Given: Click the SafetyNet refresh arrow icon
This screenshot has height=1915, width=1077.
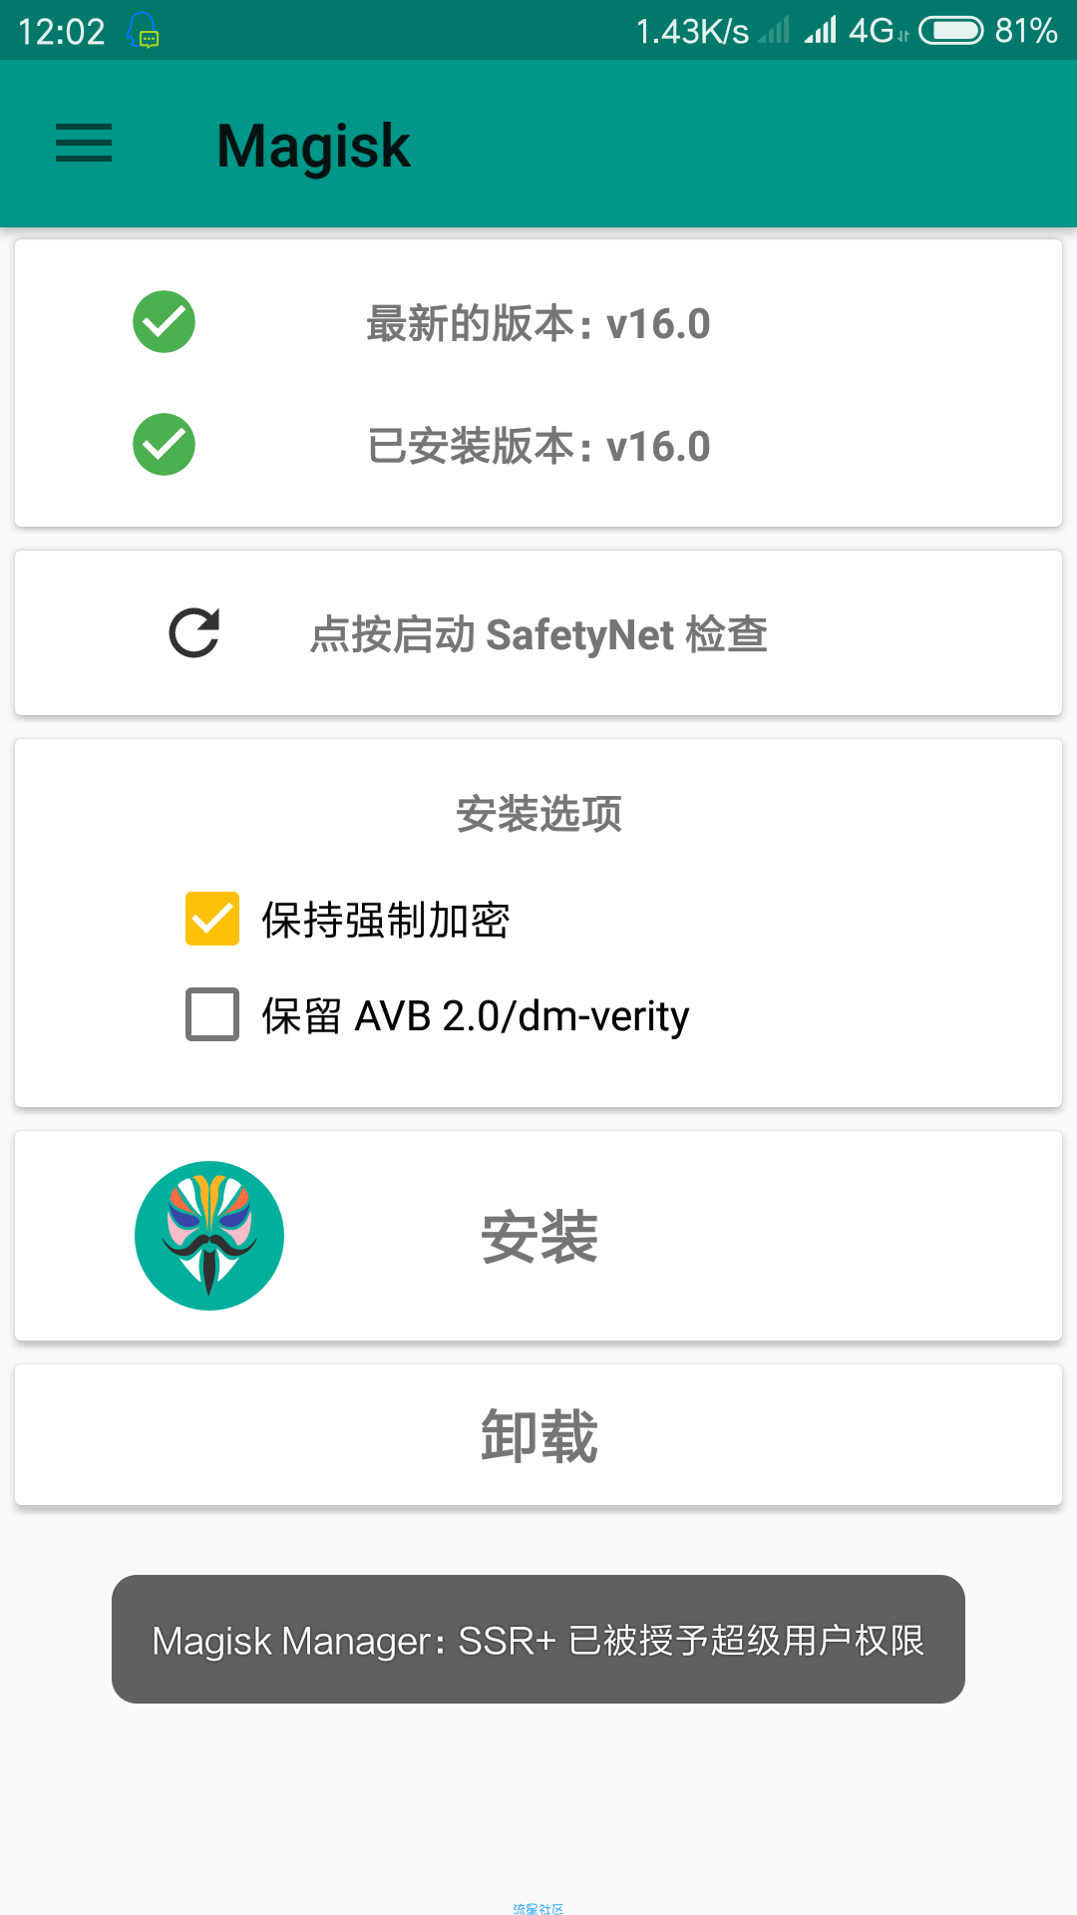Looking at the screenshot, I should (x=193, y=633).
